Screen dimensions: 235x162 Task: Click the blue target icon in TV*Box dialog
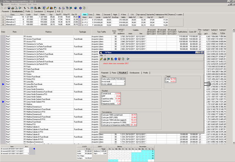pos(115,59)
